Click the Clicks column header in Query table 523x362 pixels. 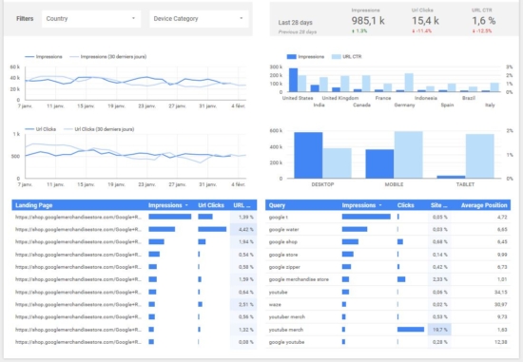point(406,205)
